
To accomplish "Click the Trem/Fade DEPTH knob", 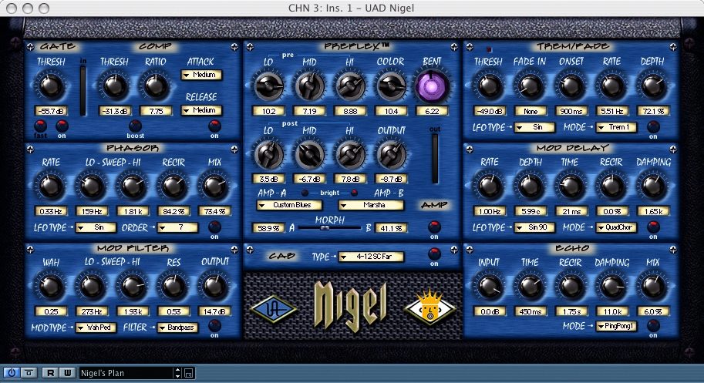I will [653, 86].
